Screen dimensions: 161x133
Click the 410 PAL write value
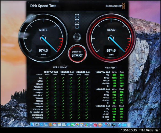tap(114, 109)
